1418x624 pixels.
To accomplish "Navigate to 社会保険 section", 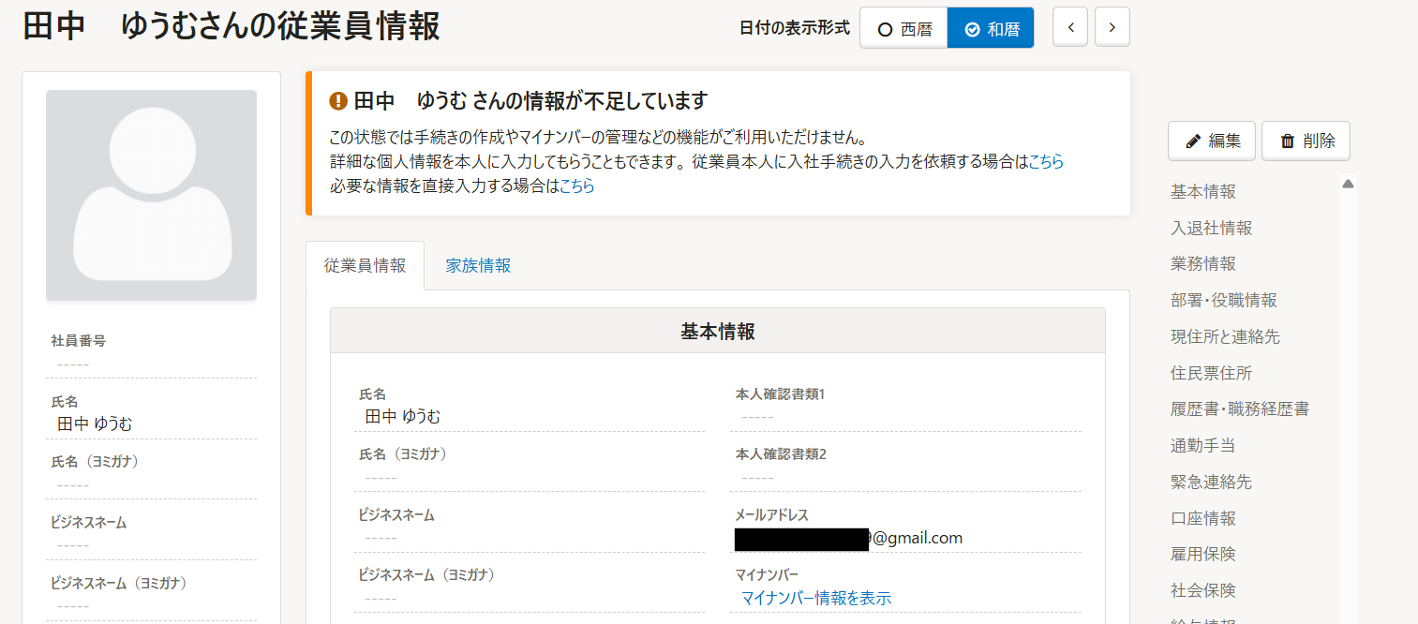I will coord(1203,590).
